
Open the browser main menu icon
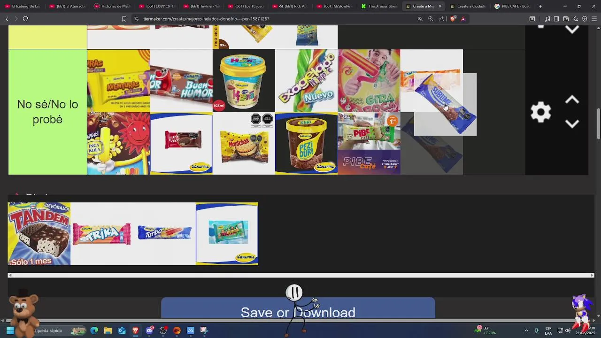594,19
